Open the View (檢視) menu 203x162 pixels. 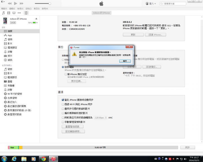click(20, 9)
